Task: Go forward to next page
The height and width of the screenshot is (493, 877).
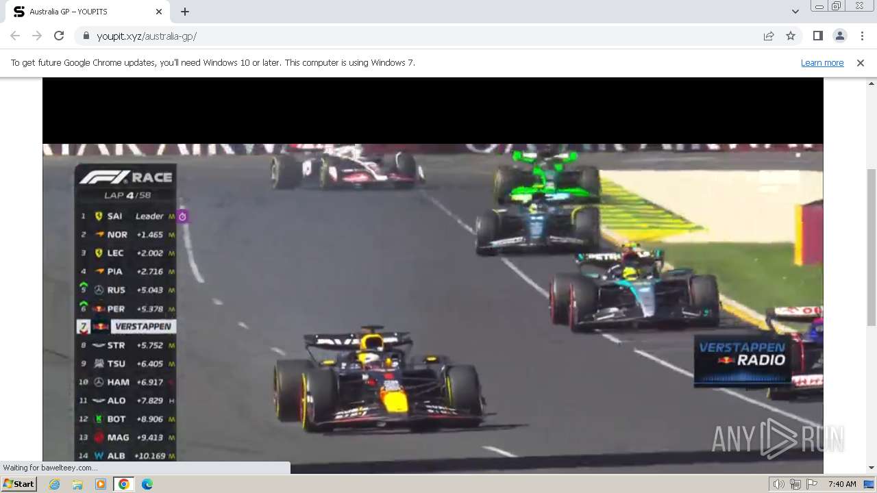Action: (37, 36)
